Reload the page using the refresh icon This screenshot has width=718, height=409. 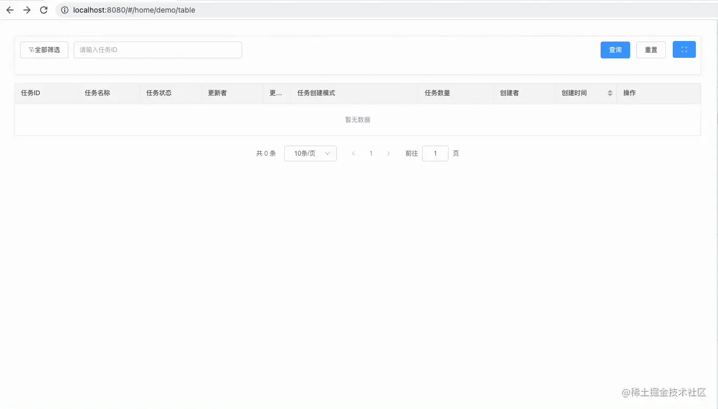44,9
